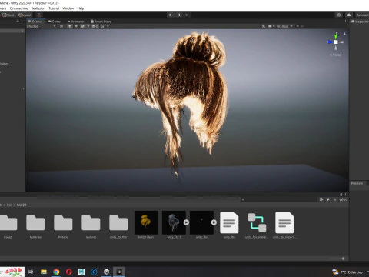
Task: Click the Account button
Action: point(362,15)
